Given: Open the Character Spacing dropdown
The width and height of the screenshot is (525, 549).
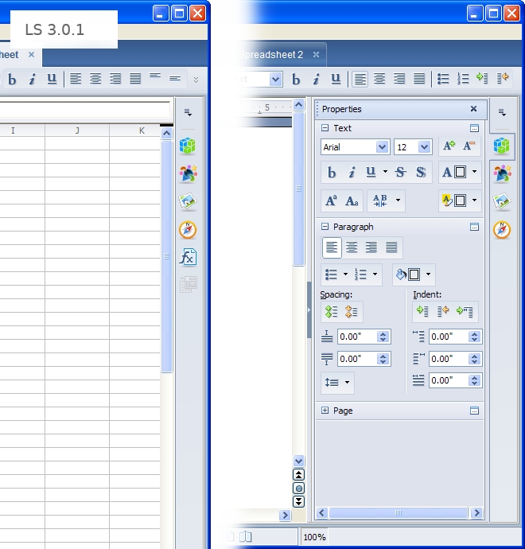Looking at the screenshot, I should 398,200.
